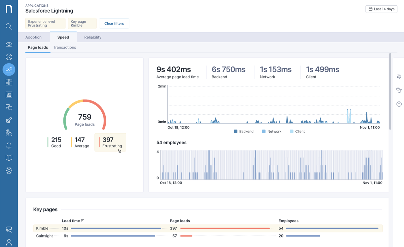
Task: Toggle the Backend legend series
Action: [x=244, y=131]
